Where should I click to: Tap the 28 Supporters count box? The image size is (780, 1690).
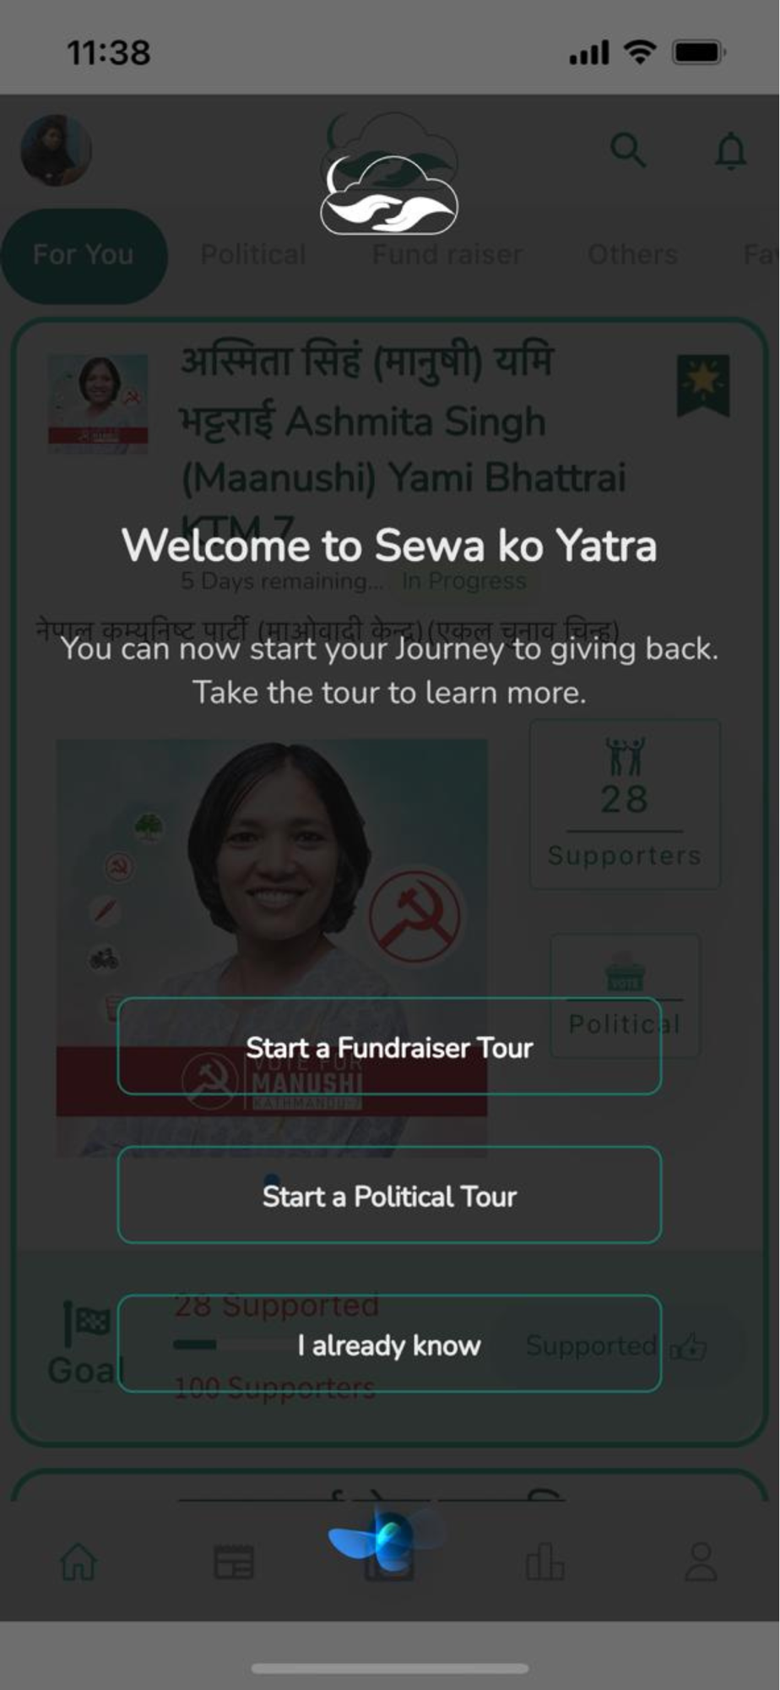[x=625, y=804]
